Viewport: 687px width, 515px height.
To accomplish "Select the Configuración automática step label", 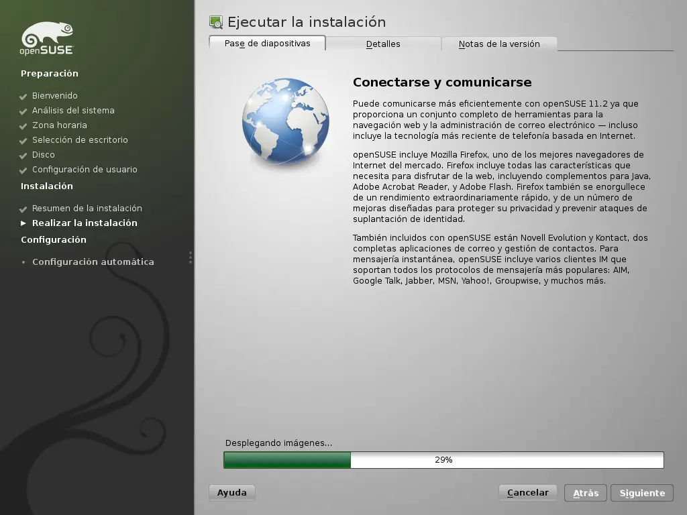I will tap(93, 262).
